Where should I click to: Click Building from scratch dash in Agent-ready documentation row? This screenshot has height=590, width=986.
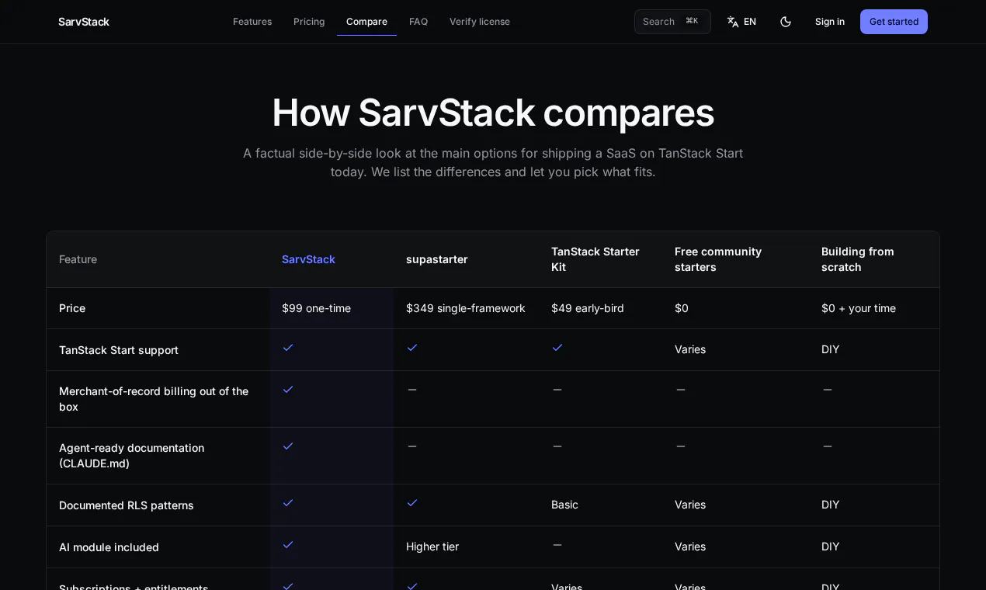pyautogui.click(x=828, y=446)
